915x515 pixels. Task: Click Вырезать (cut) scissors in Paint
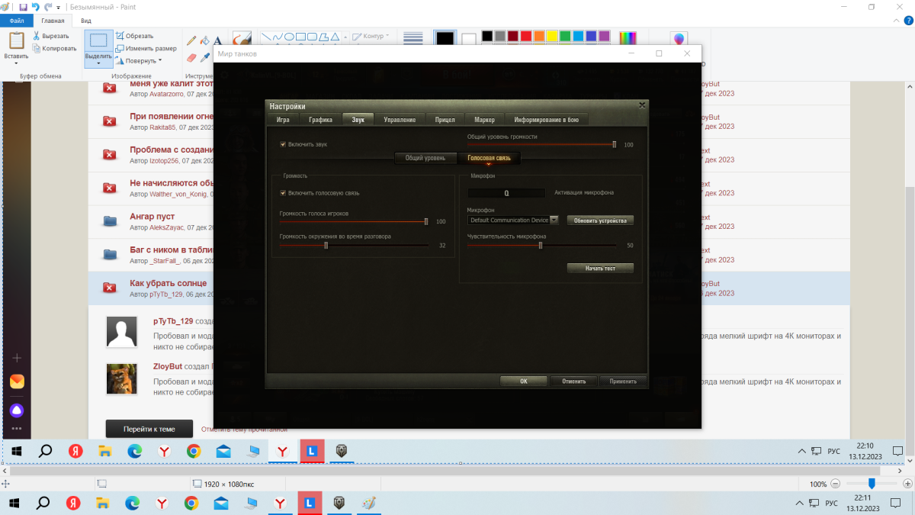[x=52, y=36]
